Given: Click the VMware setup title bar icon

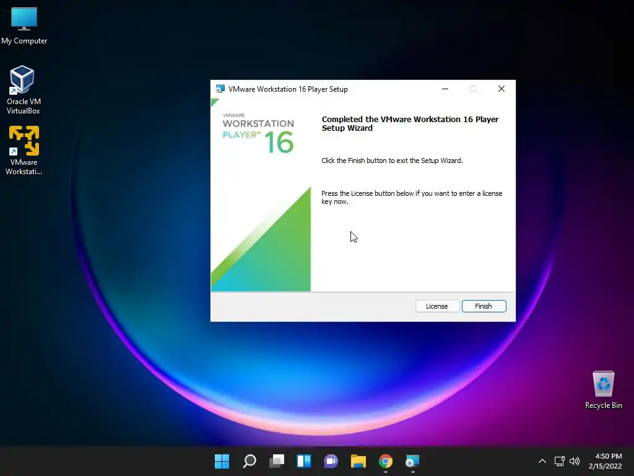Looking at the screenshot, I should tap(220, 89).
